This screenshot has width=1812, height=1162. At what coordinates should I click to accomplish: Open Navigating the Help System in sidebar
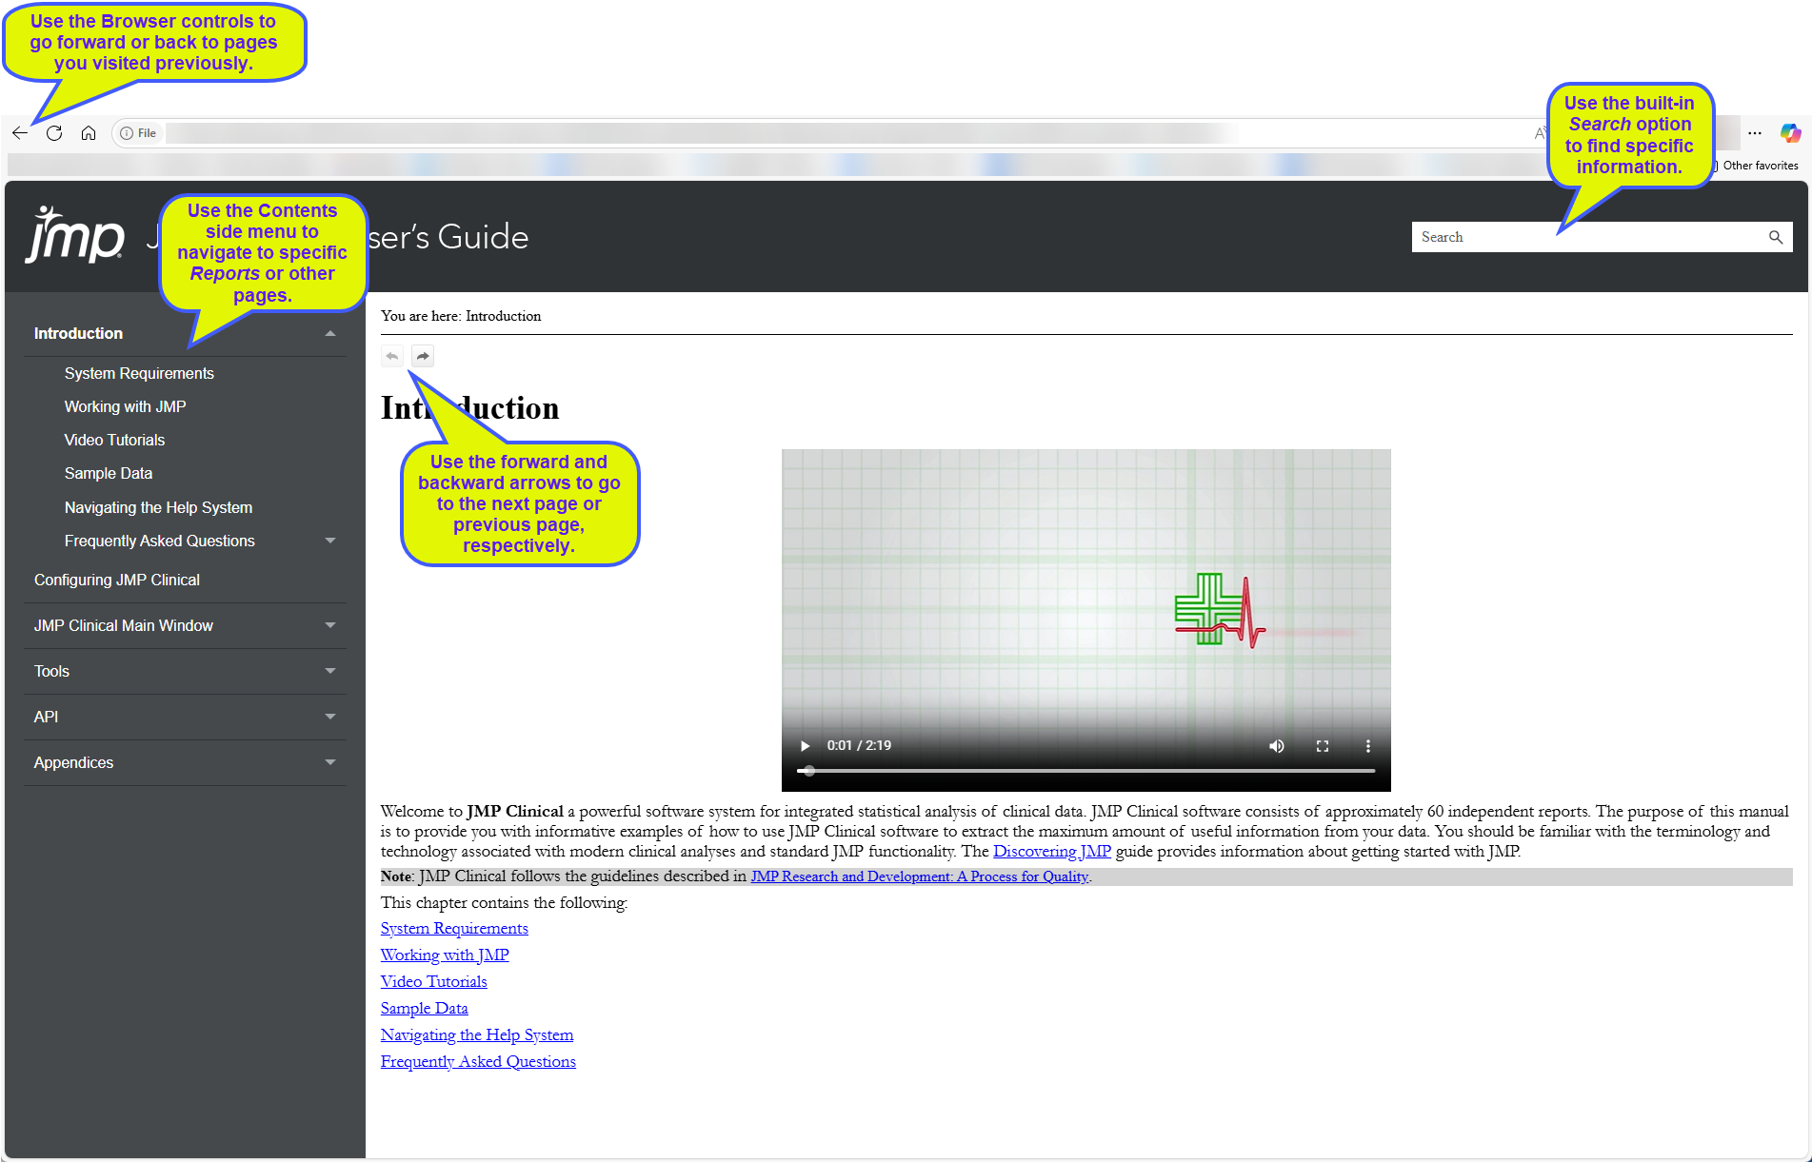click(158, 507)
